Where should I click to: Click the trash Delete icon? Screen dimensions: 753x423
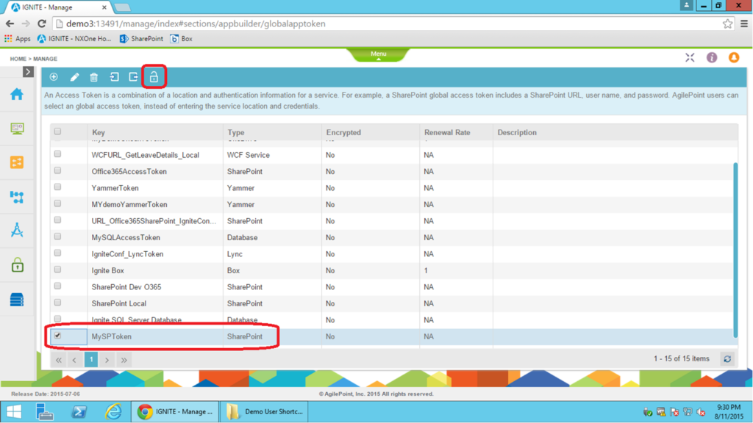[93, 76]
